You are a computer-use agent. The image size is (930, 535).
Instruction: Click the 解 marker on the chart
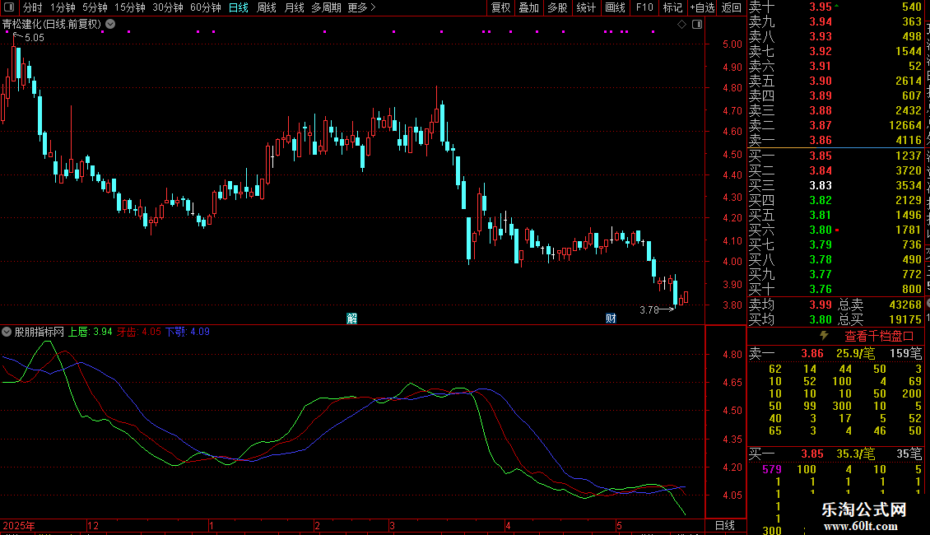[x=351, y=319]
